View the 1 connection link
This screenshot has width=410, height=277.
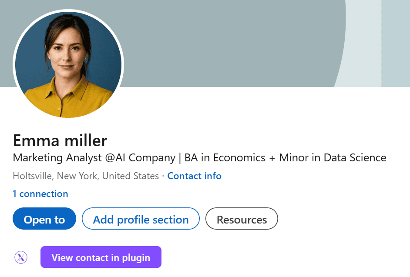tap(40, 194)
